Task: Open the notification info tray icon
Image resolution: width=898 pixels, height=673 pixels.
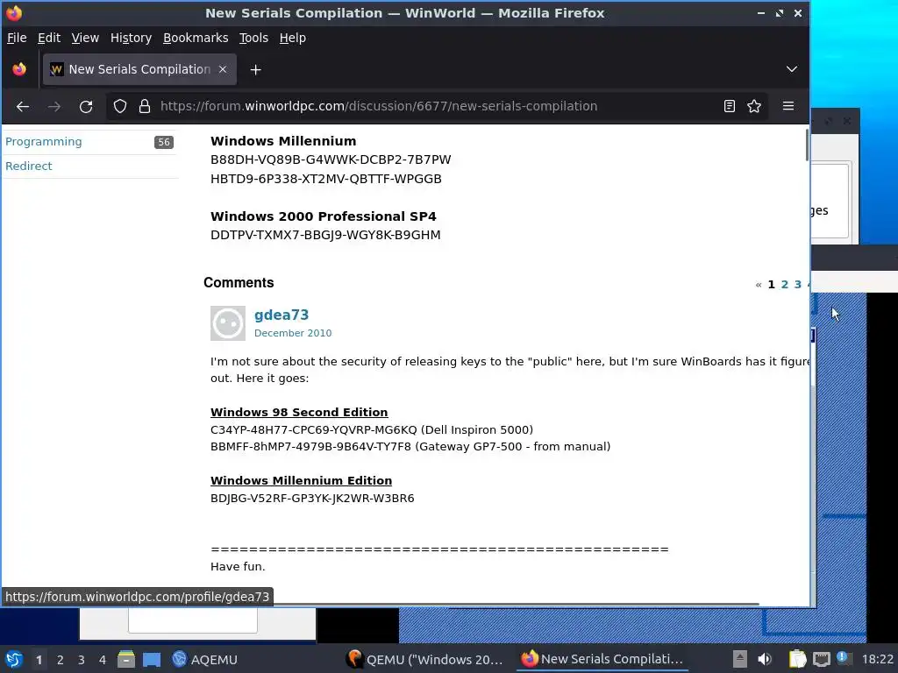Action: click(843, 658)
